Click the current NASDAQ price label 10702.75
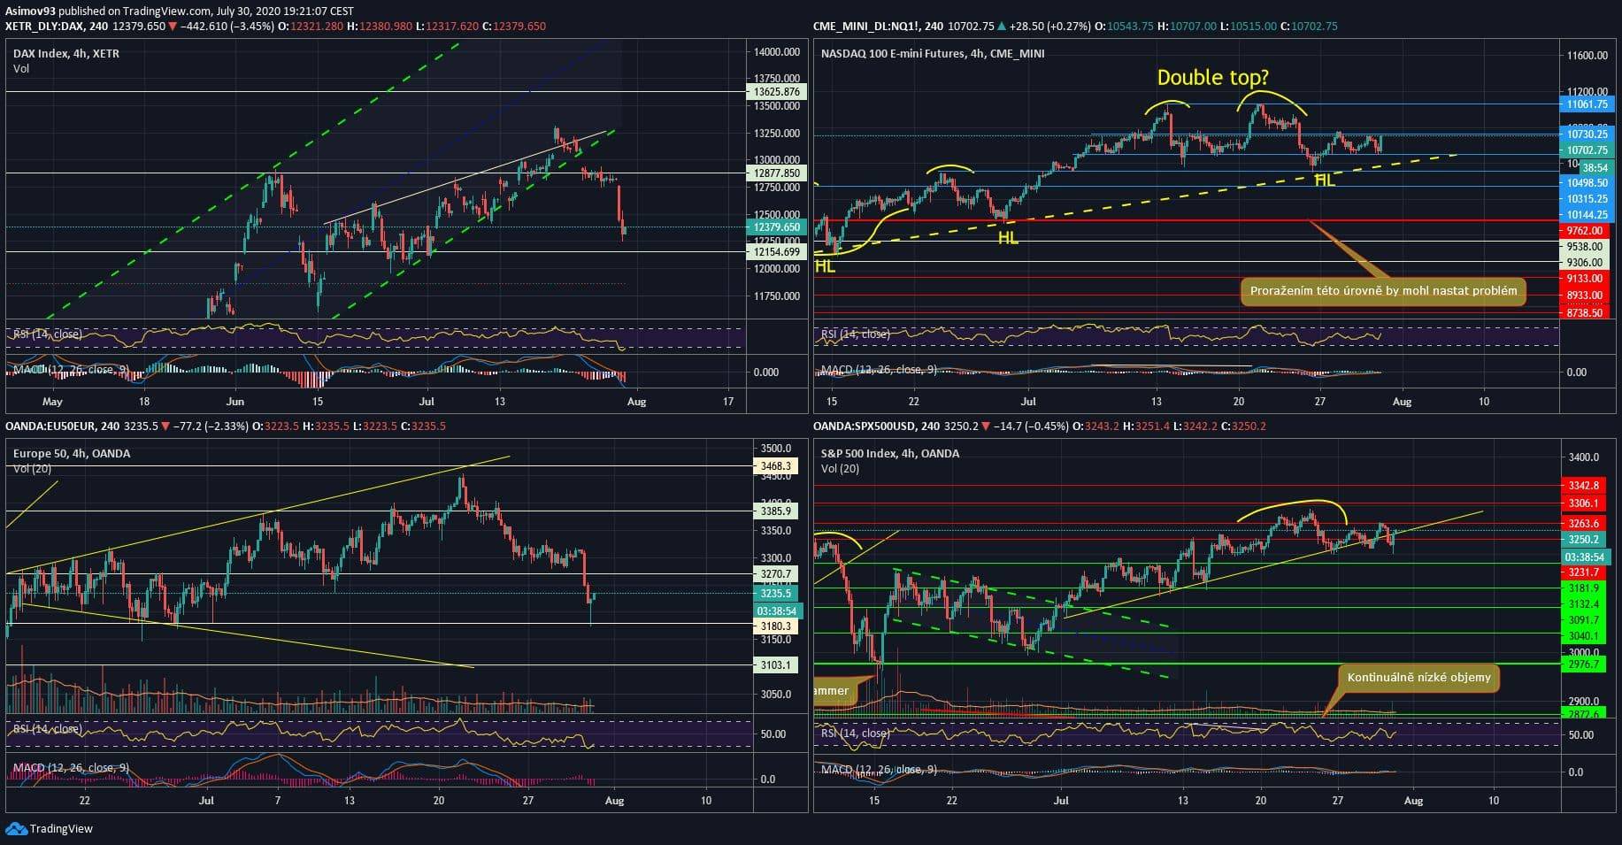Screen dimensions: 1622x845 click(x=1587, y=150)
